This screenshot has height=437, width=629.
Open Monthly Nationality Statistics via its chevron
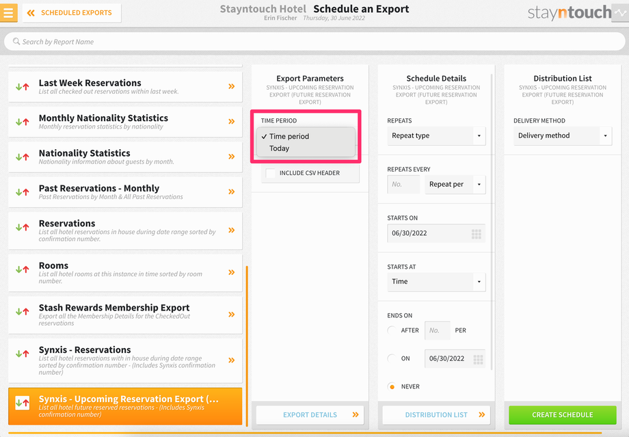pos(232,121)
